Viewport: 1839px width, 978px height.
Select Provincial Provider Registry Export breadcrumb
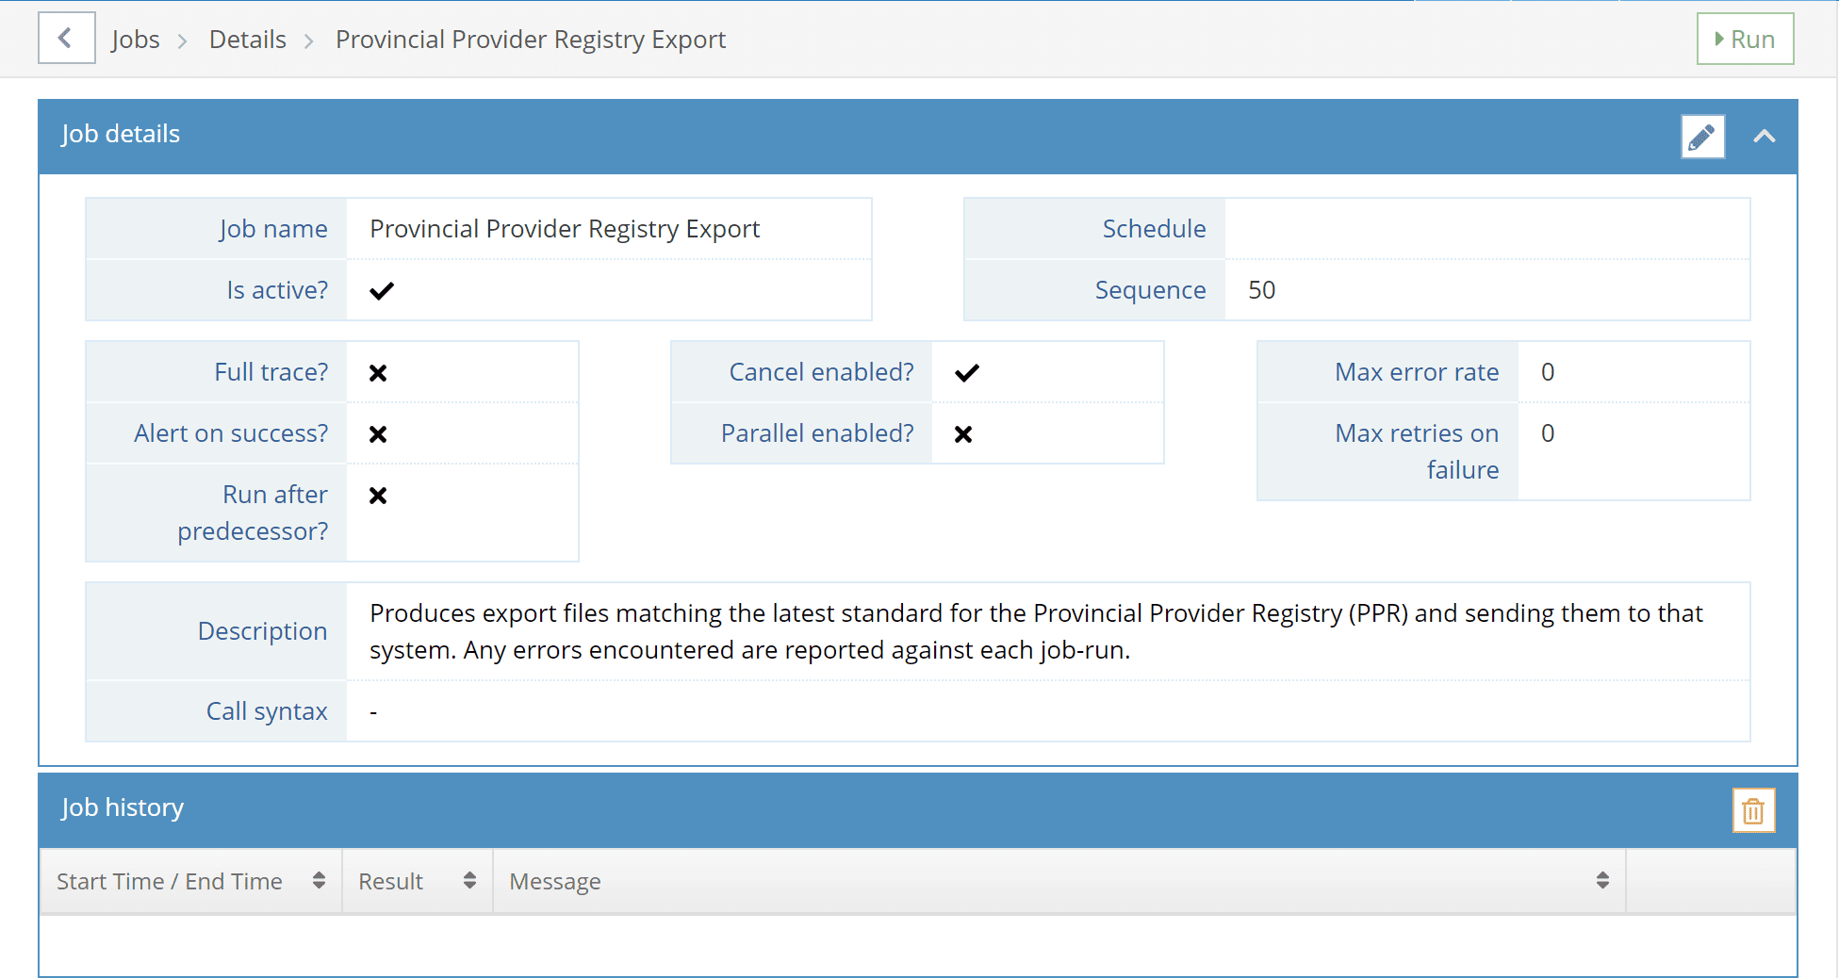click(531, 40)
